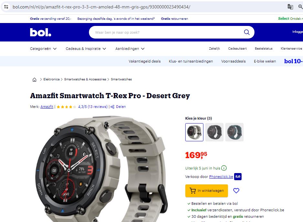Click the home breadcrumb icon
Screen dimensions: 303x222
point(34,80)
